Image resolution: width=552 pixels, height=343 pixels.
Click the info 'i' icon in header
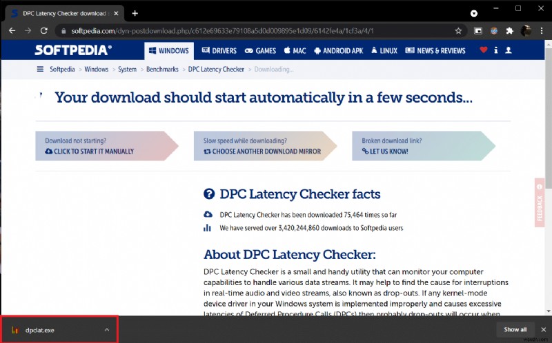495,50
